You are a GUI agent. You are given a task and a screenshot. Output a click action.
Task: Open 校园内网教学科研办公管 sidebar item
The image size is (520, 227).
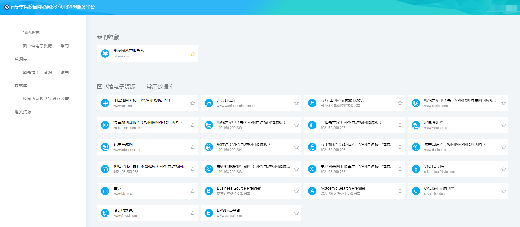(x=46, y=99)
